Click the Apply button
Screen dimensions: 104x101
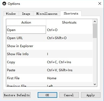coord(91,95)
